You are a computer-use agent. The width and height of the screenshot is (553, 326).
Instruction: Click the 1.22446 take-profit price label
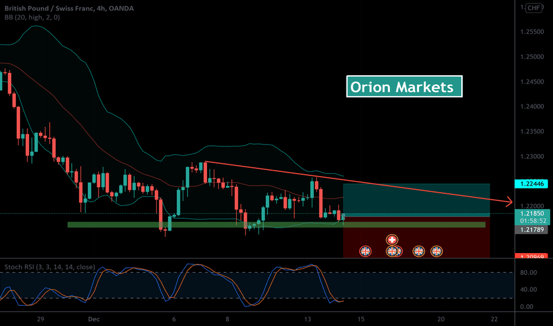click(532, 184)
